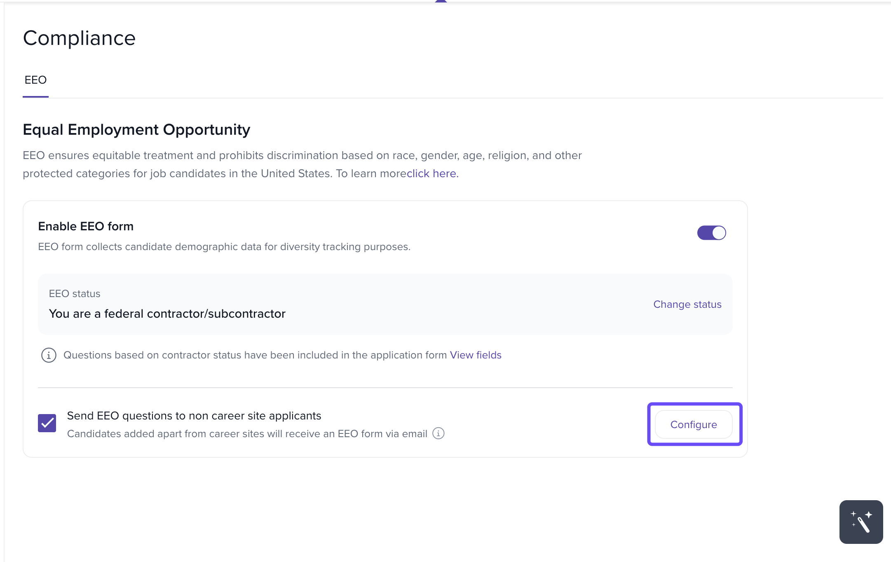891x562 pixels.
Task: Click the Change status link
Action: (x=687, y=304)
